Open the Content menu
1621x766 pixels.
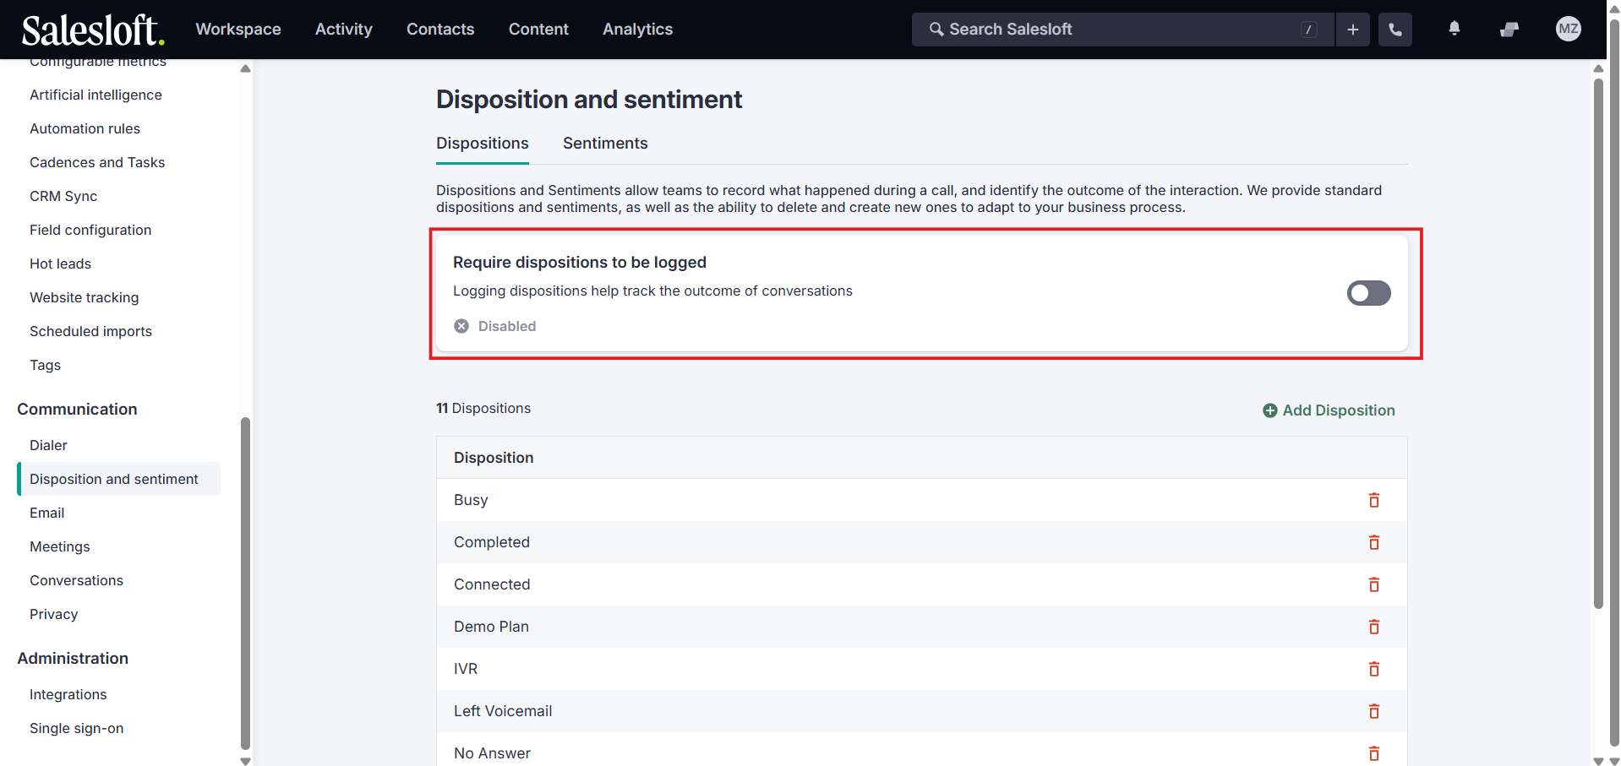pos(538,30)
